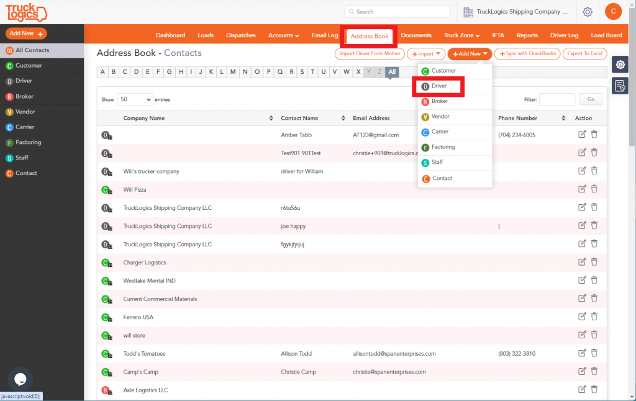Expand the Accounts menu
This screenshot has width=636, height=401.
tap(283, 35)
